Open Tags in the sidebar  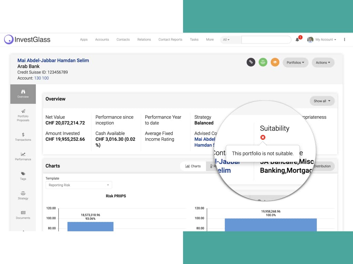tap(23, 176)
